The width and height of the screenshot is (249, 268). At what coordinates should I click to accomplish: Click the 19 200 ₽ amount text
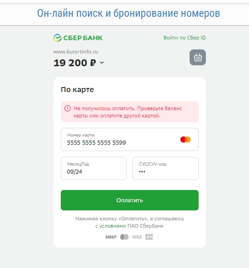point(75,63)
